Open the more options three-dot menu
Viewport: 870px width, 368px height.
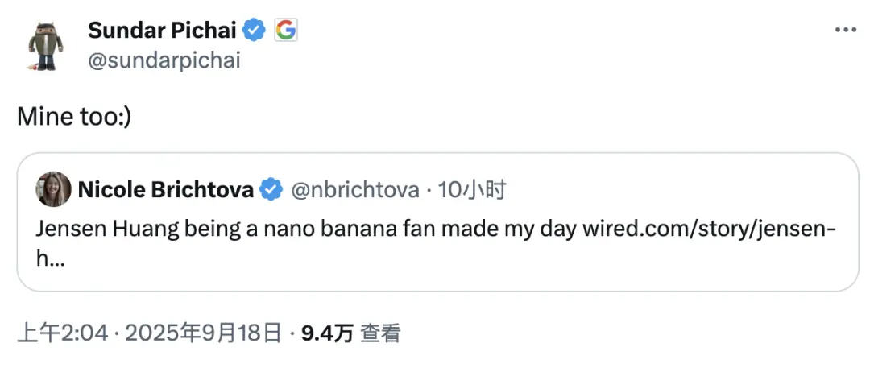pos(845,31)
